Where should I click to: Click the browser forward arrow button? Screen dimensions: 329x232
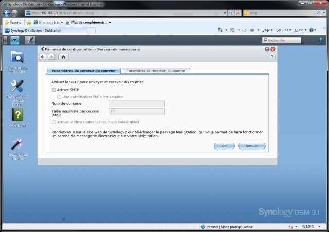point(14,13)
